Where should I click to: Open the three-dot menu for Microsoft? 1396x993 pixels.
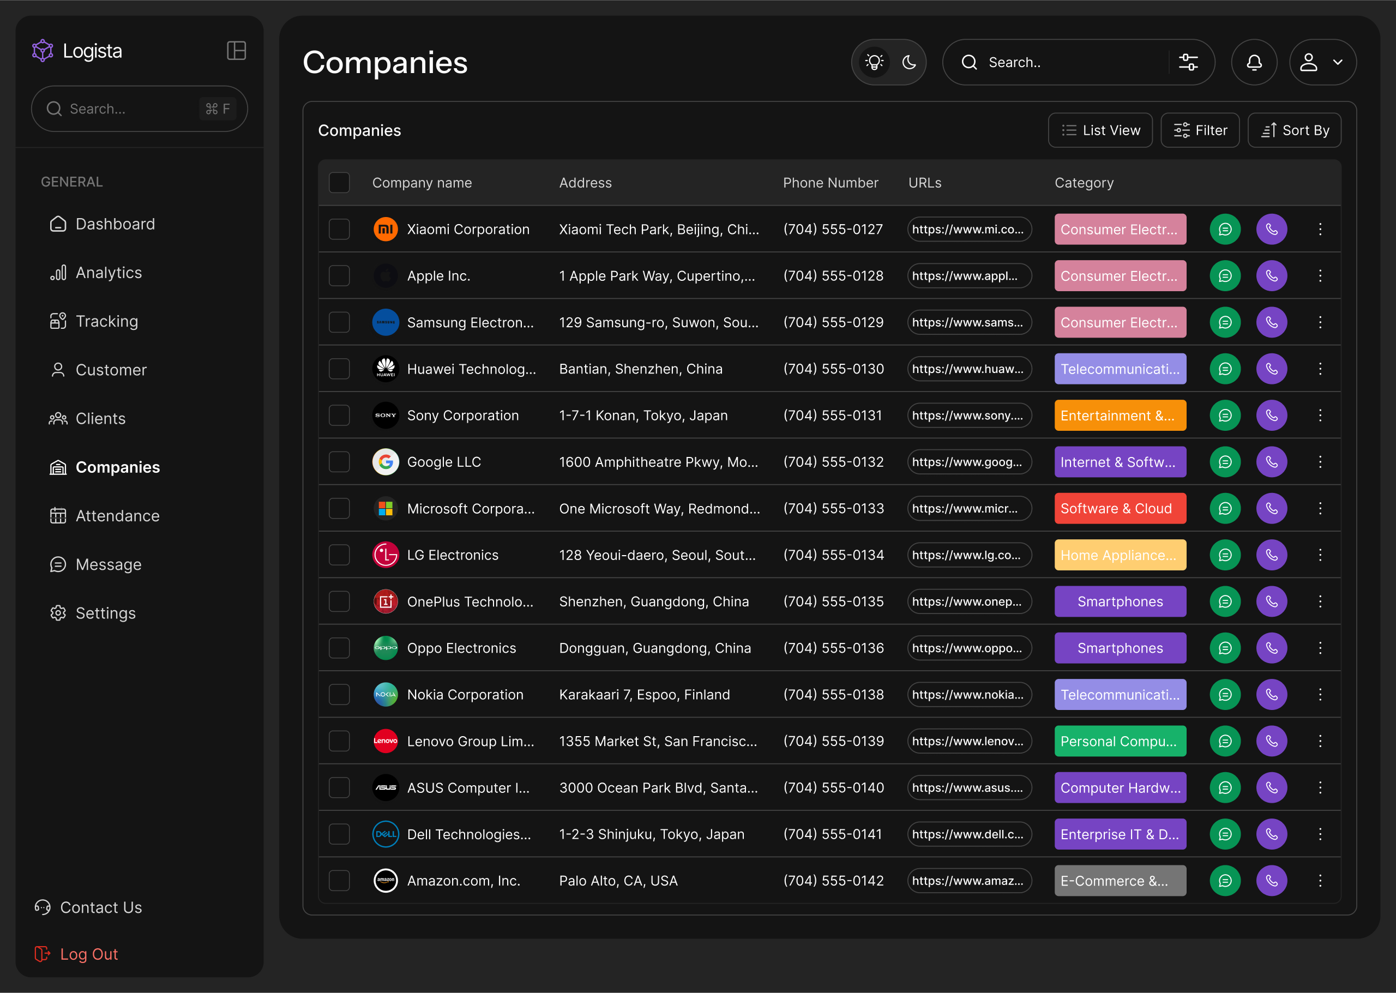tap(1320, 508)
